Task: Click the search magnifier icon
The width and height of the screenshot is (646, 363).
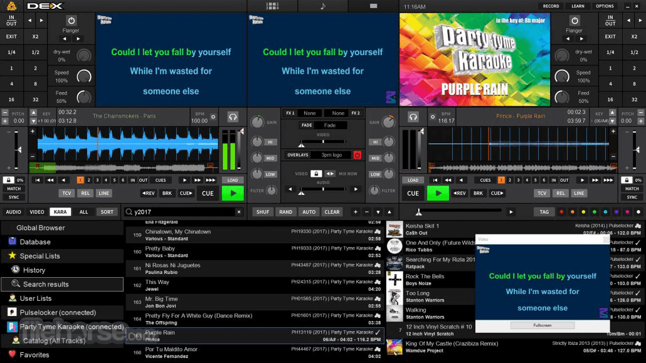Action: (x=129, y=212)
